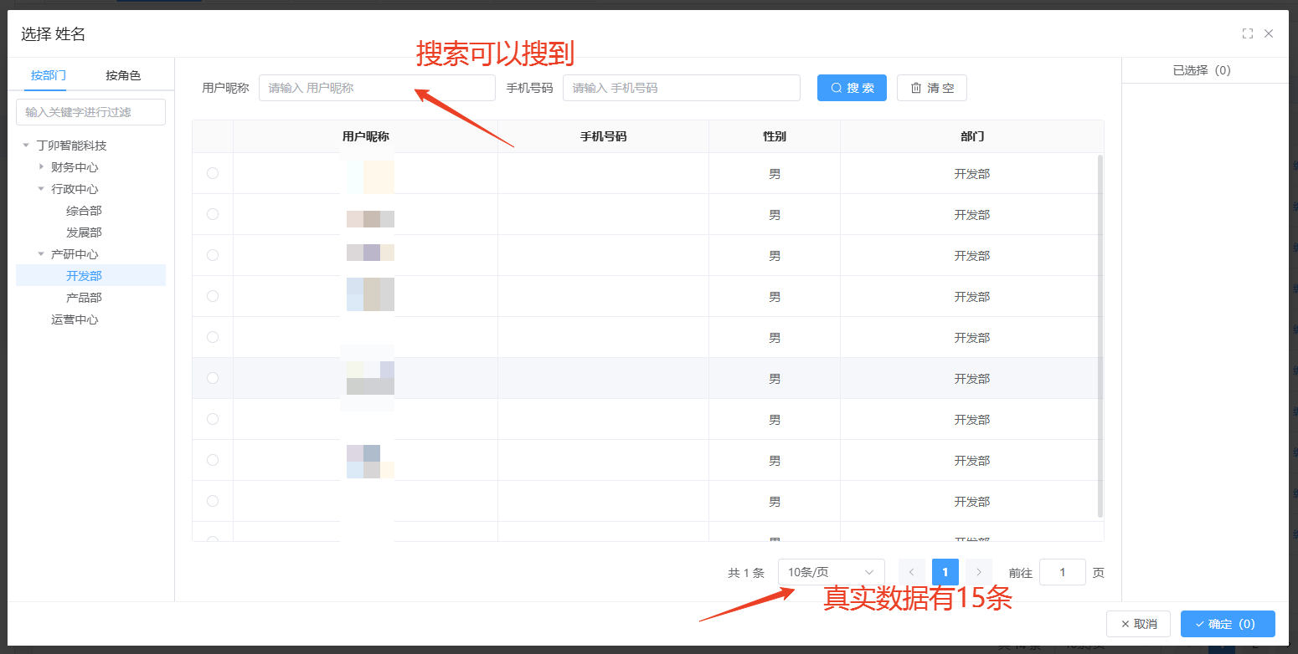Click the 确定 (0) confirm button
This screenshot has height=654, width=1298.
1227,624
